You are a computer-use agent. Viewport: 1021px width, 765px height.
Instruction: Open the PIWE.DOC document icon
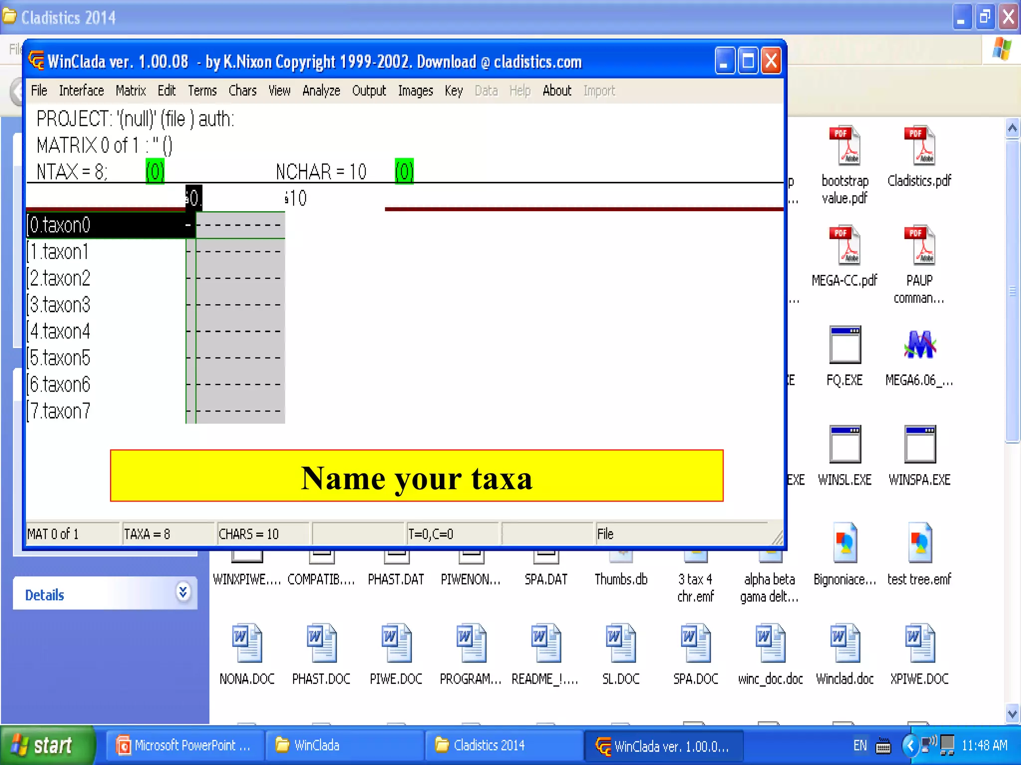(396, 643)
